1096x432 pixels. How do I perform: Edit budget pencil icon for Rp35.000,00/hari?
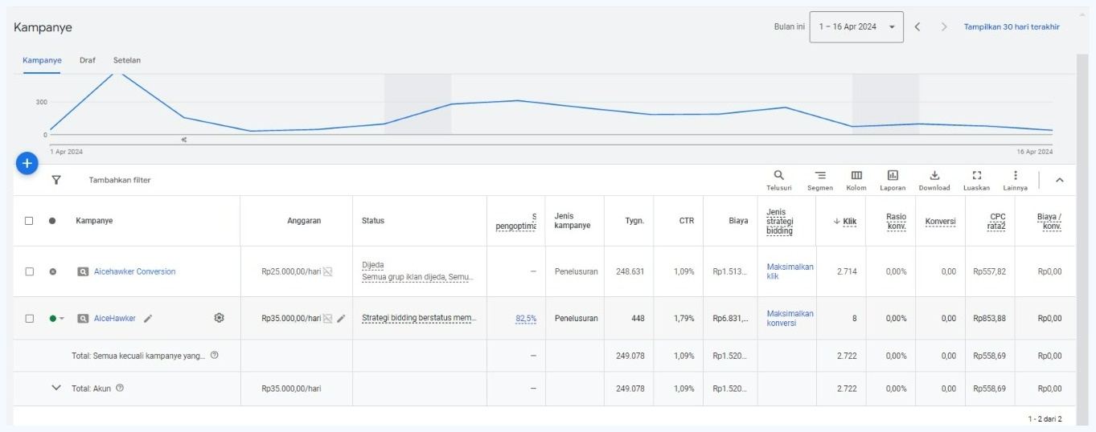pos(341,318)
